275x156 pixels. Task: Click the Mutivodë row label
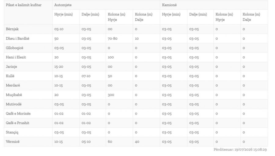(x=13, y=104)
